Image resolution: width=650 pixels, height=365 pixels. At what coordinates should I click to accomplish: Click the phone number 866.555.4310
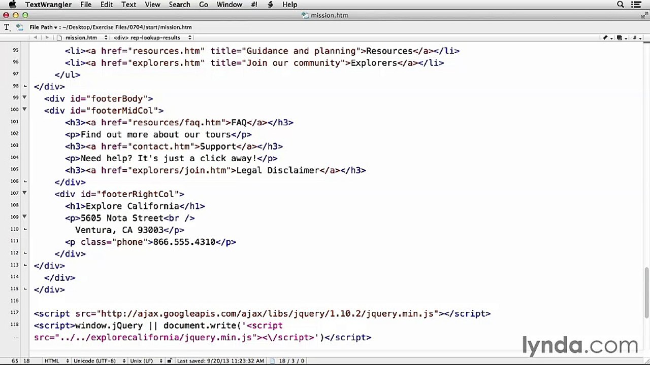pos(184,242)
